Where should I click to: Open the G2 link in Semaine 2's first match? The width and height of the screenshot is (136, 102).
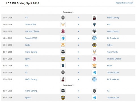(108, 91)
